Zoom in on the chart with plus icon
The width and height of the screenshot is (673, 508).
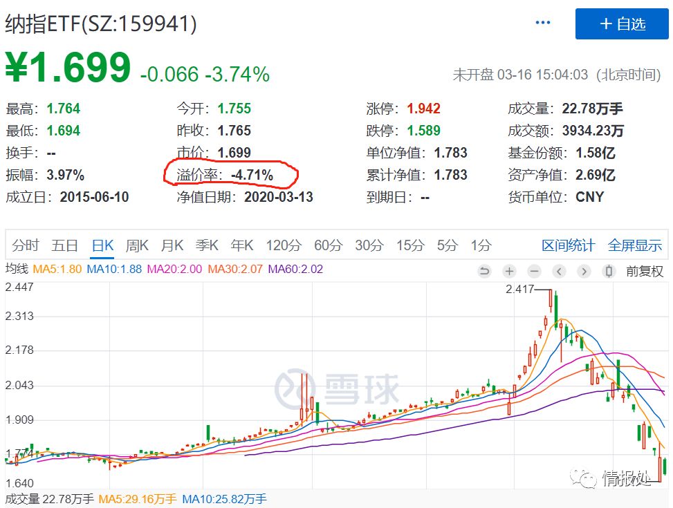point(508,272)
